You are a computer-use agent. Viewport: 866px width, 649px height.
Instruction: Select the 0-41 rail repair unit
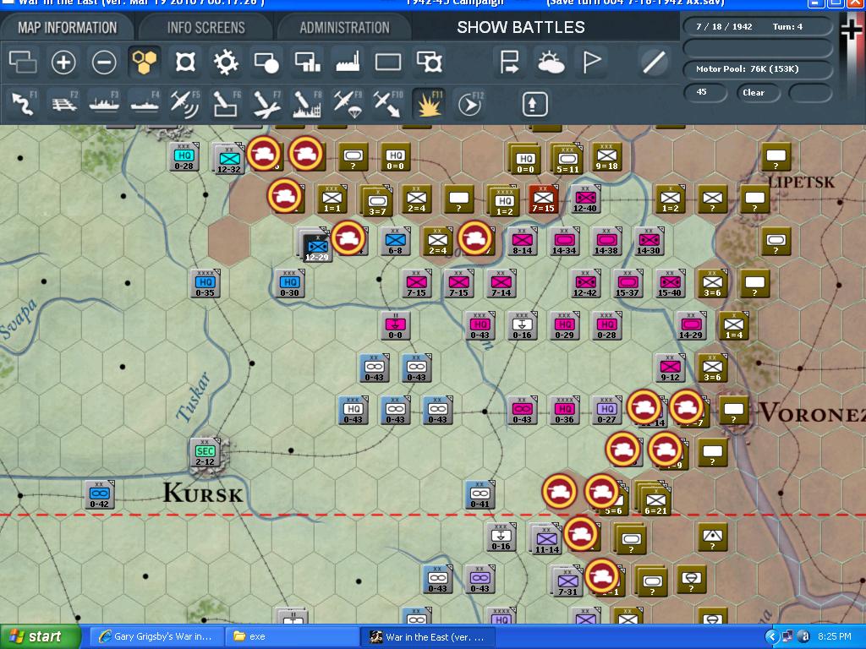tap(480, 495)
